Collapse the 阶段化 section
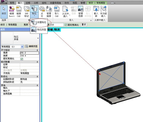This screenshot has height=122, width=143. point(37,76)
